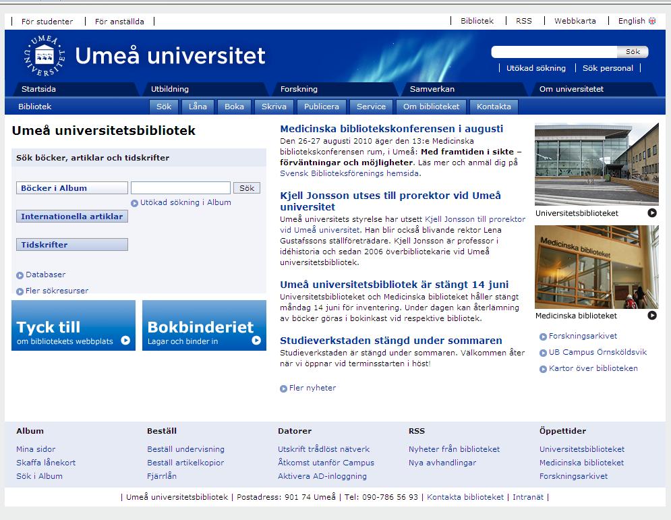
Task: Click the Album search text field
Action: (x=181, y=188)
